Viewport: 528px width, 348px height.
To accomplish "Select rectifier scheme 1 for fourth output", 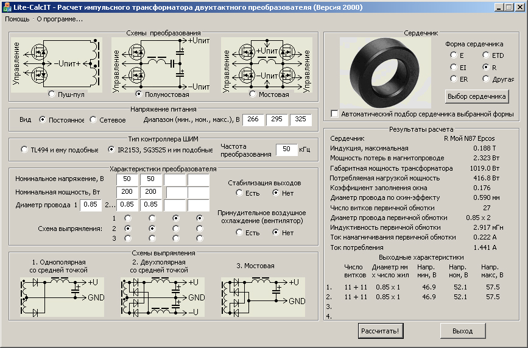I will coord(200,218).
